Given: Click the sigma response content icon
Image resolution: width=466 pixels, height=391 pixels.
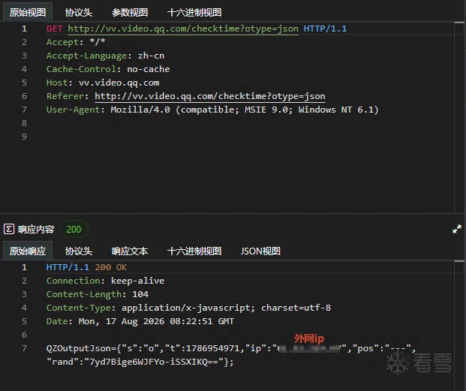Looking at the screenshot, I should [9, 229].
